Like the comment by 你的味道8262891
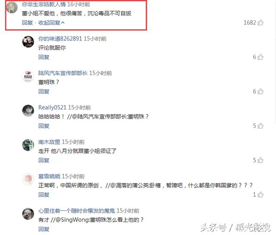Screen dimensions: 276x235 coord(260,57)
